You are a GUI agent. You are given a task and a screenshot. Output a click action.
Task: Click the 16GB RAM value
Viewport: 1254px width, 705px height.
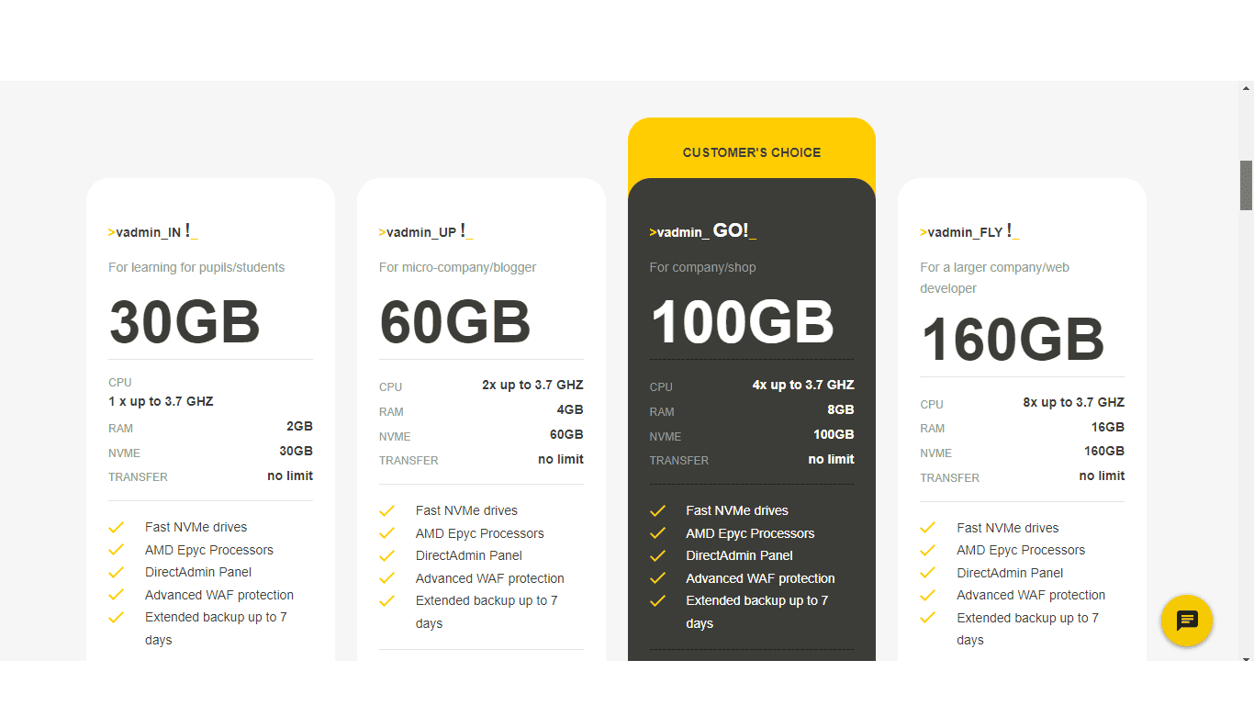[x=1108, y=427]
